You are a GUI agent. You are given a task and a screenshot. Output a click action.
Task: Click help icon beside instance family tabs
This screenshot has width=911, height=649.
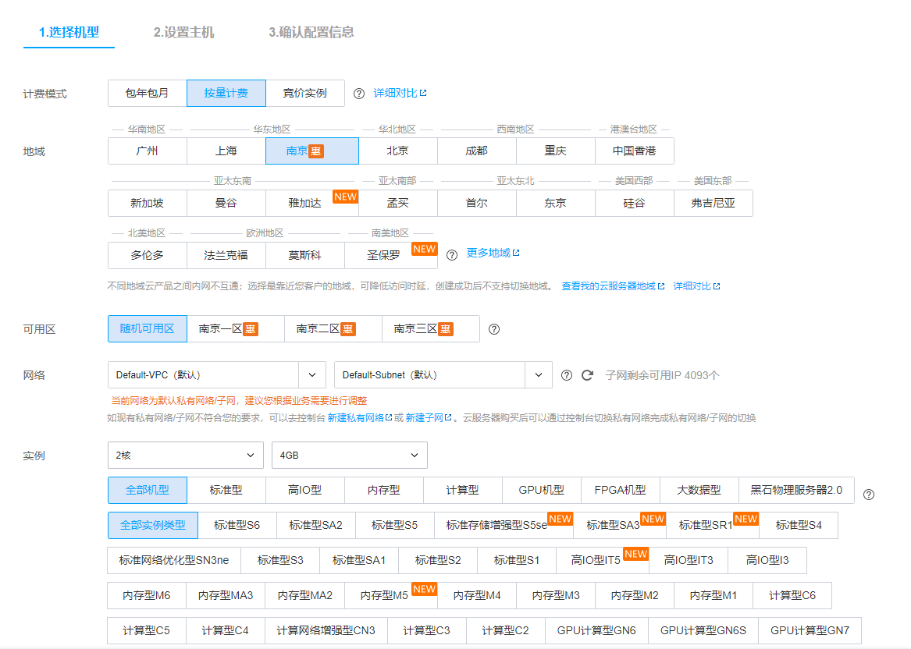pos(869,495)
